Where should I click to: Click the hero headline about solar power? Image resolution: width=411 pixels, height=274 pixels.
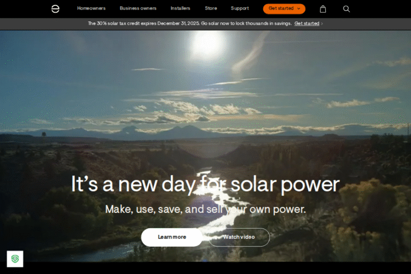pos(205,185)
